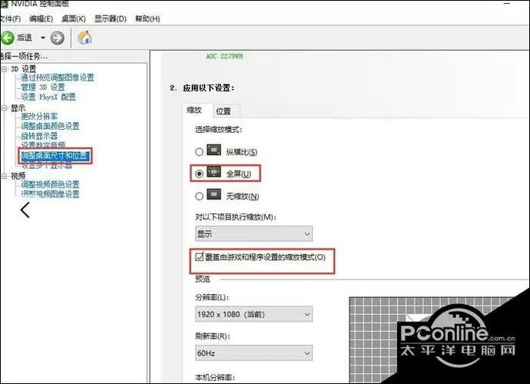Open 调整桌面颜色设置 link
Viewport: 530px width, 384px height.
pyautogui.click(x=50, y=127)
